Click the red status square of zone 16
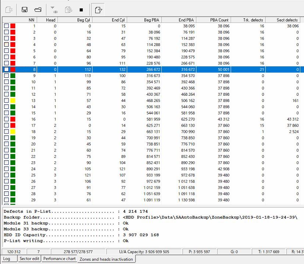The height and width of the screenshot is (264, 304). [x=12, y=119]
